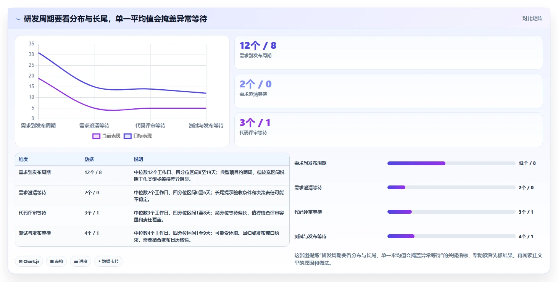
Task: Click the Chart.js tag chip
Action: pyautogui.click(x=29, y=261)
